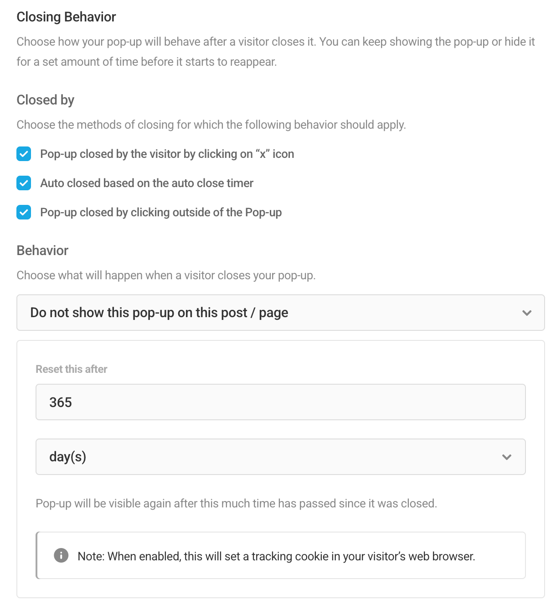Screen dimensions: 556x611
Task: Click the Closed by section heading
Action: pyautogui.click(x=46, y=100)
